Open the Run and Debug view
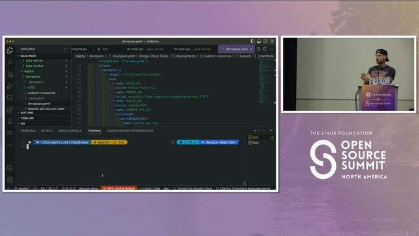Screen dimensions: 419x236 click(10, 86)
